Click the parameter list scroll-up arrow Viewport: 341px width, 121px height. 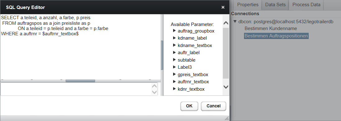click(226, 23)
